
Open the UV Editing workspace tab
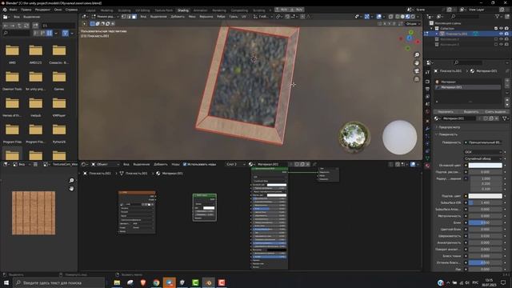click(x=142, y=10)
